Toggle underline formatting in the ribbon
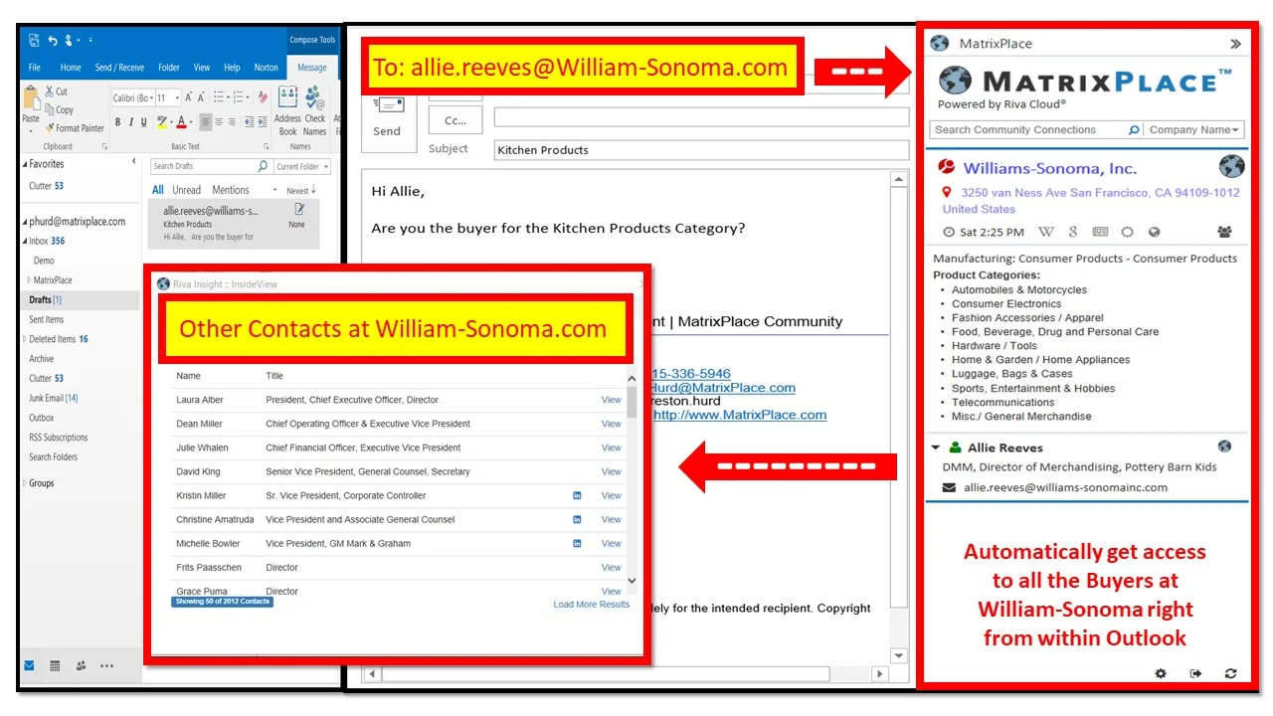The width and height of the screenshot is (1273, 716). [144, 122]
